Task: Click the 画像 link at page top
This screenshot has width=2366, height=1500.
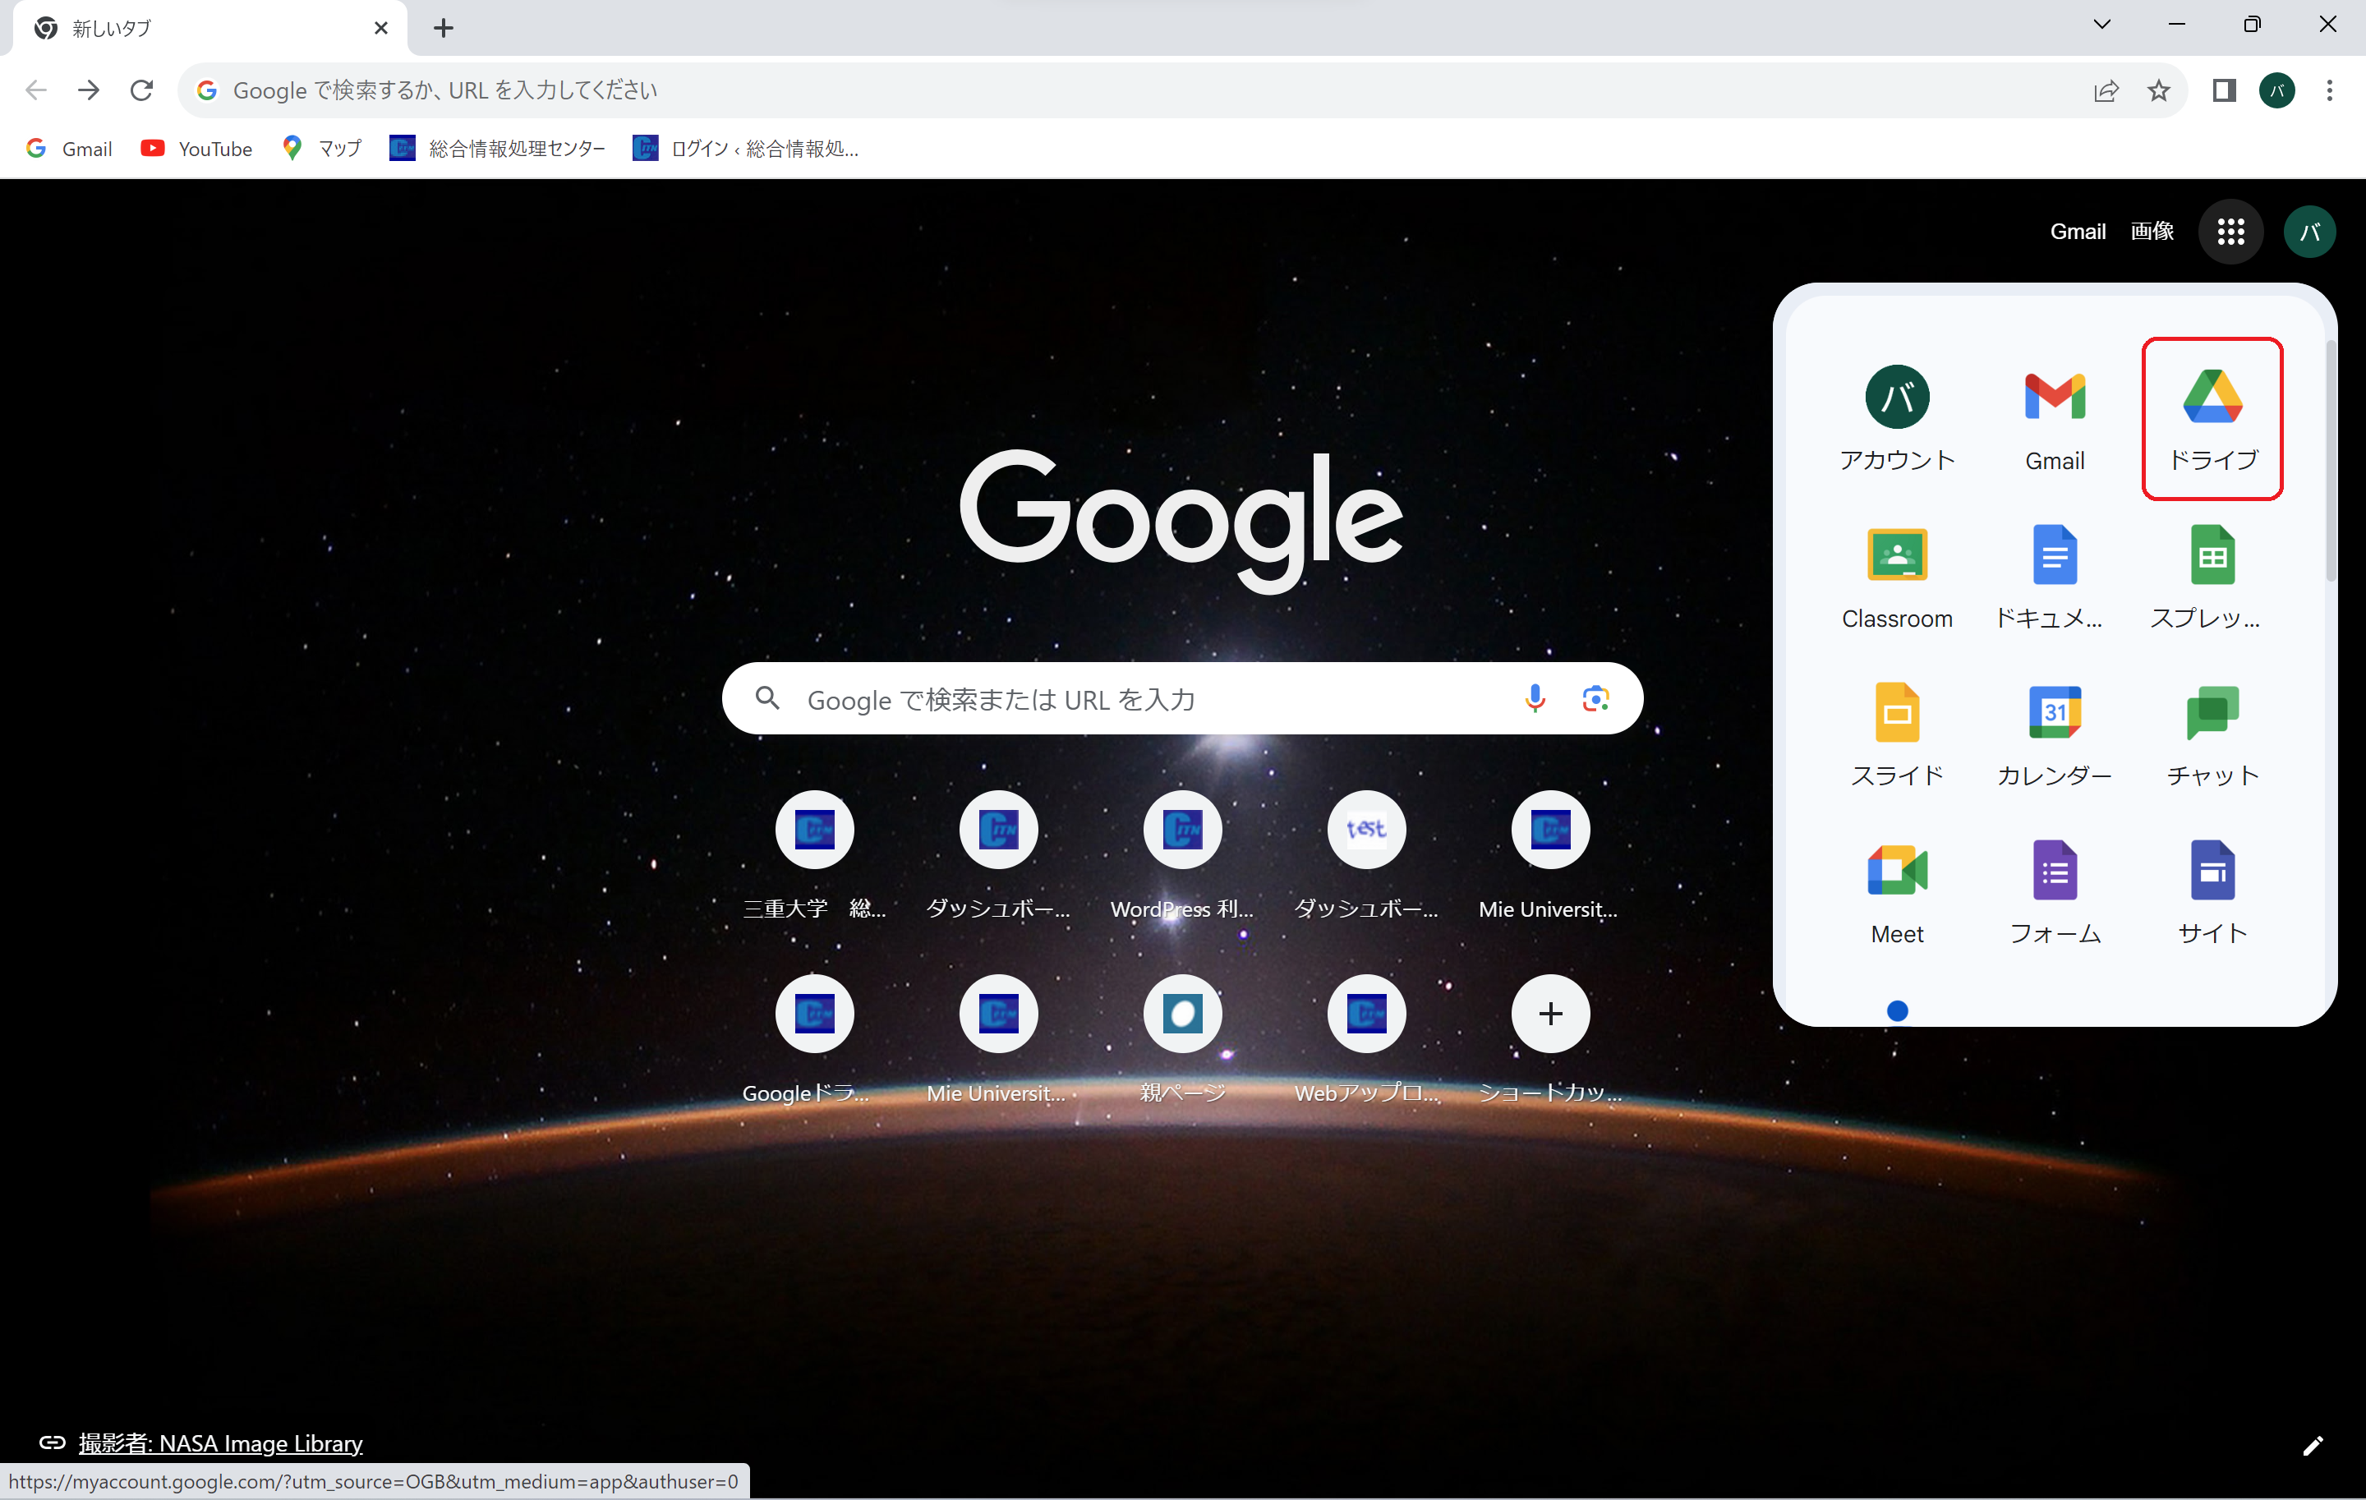Action: tap(2152, 232)
